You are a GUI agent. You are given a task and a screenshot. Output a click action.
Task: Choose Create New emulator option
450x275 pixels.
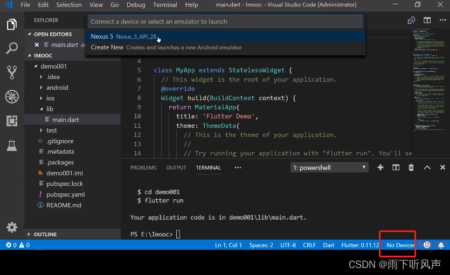225,47
